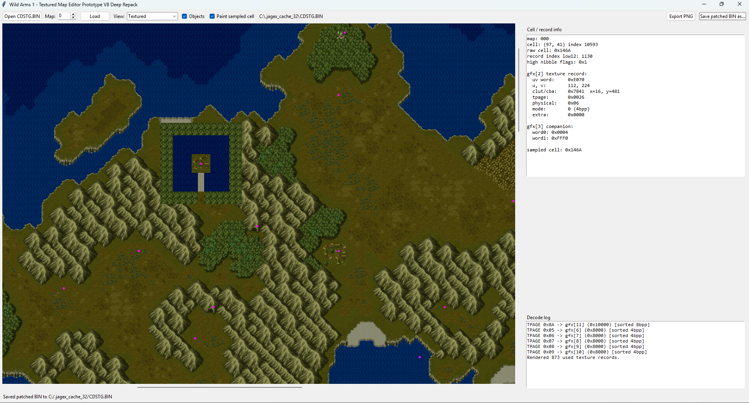Click the 'uv word: 0xE070' line
749x403 pixels.
[558, 80]
